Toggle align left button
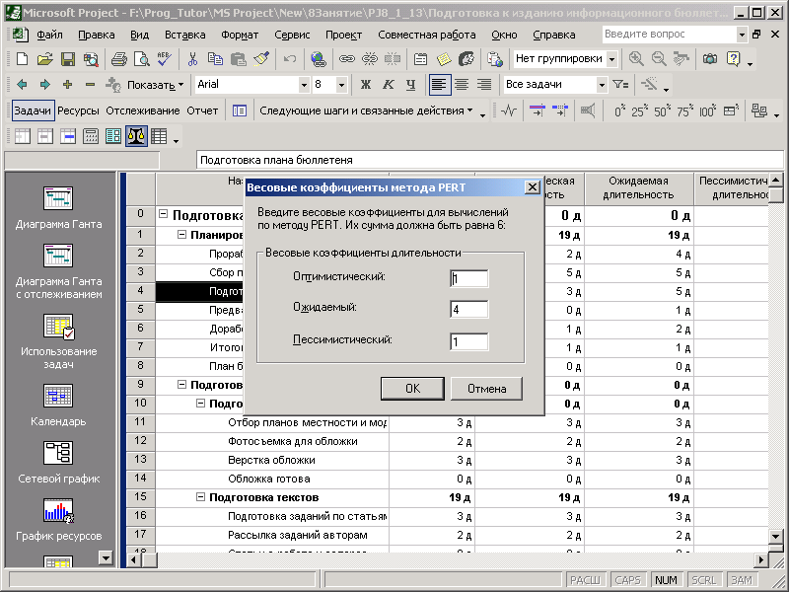The width and height of the screenshot is (789, 592). [439, 85]
